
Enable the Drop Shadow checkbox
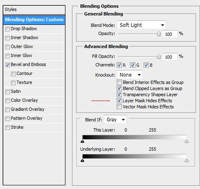8,29
